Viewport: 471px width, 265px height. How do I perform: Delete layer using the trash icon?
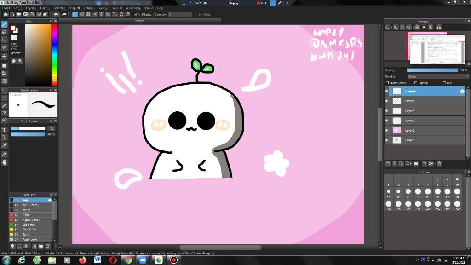click(x=439, y=163)
